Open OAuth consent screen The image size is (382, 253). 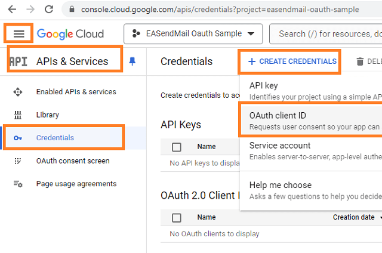tap(73, 161)
